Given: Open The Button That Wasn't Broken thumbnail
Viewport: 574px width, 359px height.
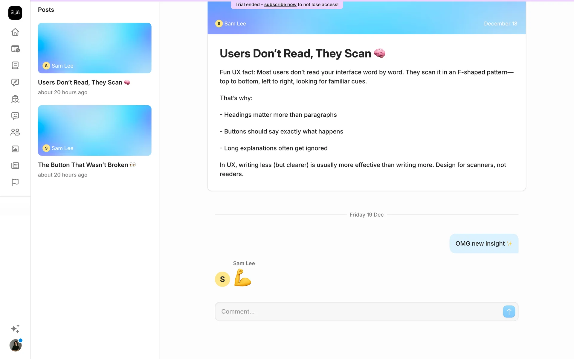Looking at the screenshot, I should pos(94,130).
